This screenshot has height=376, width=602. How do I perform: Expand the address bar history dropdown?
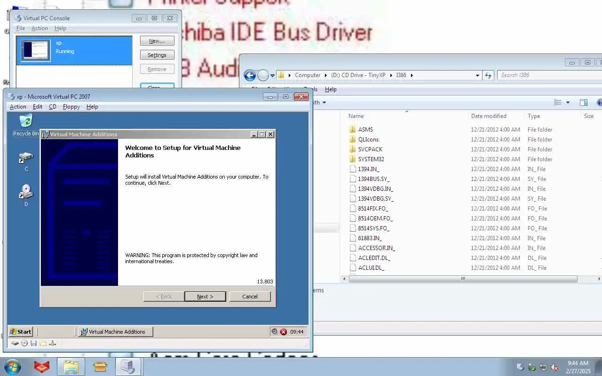point(477,75)
